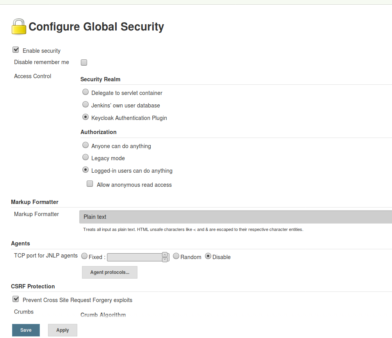Click the Agents section header
This screenshot has height=338, width=392.
coord(21,243)
